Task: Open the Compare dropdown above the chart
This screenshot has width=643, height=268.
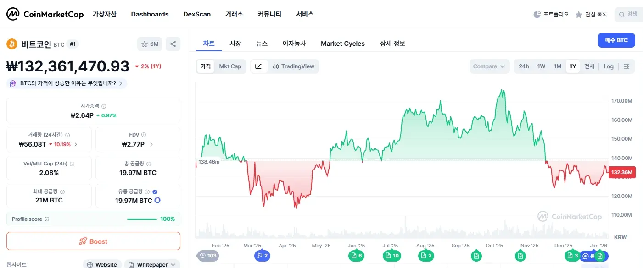Action: point(489,66)
